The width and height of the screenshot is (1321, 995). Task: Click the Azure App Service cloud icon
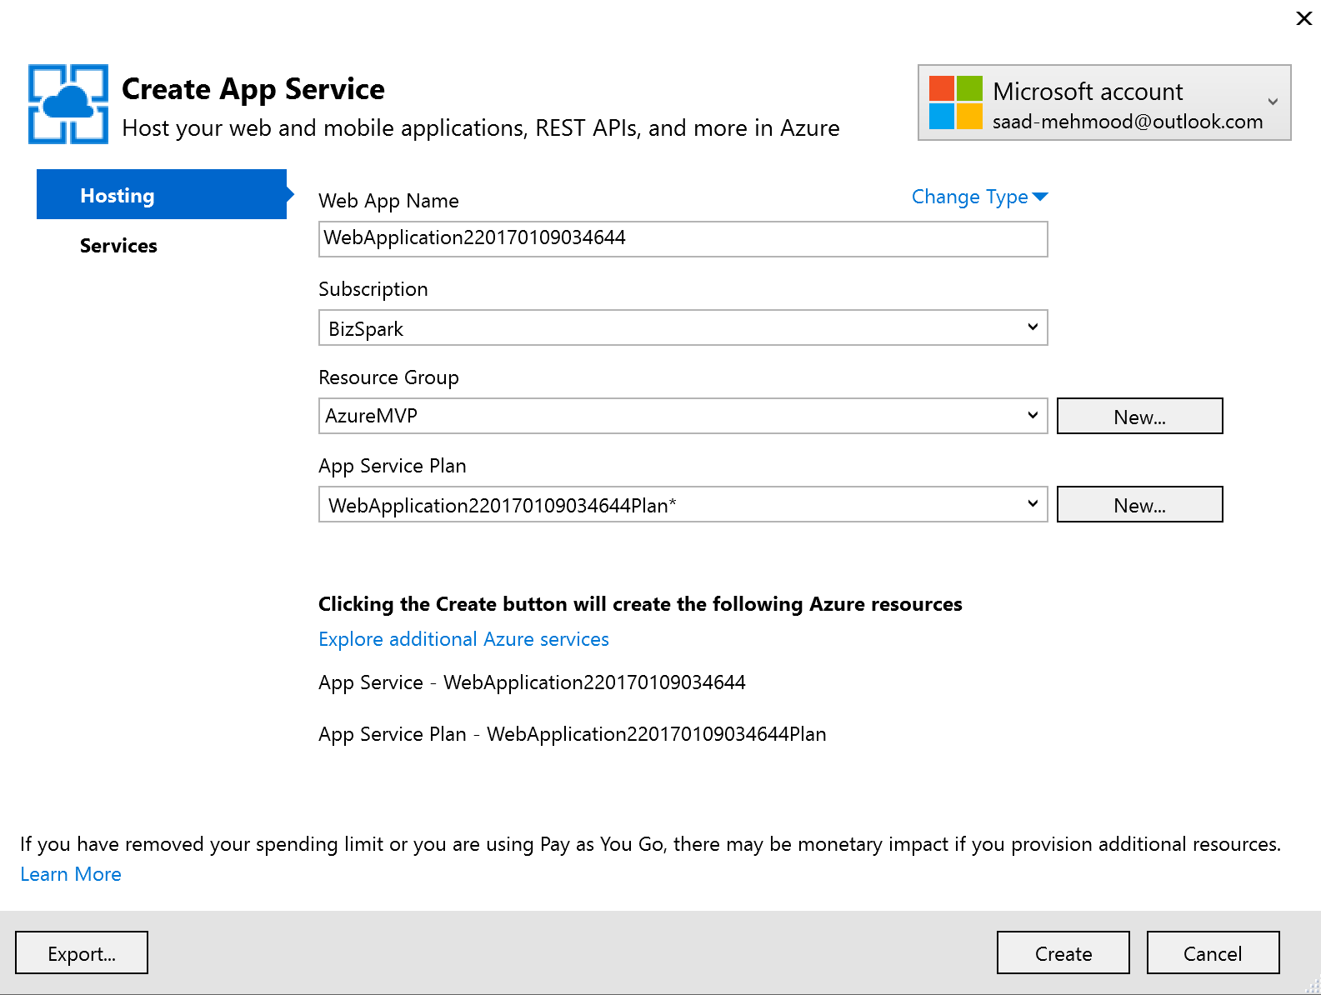68,104
